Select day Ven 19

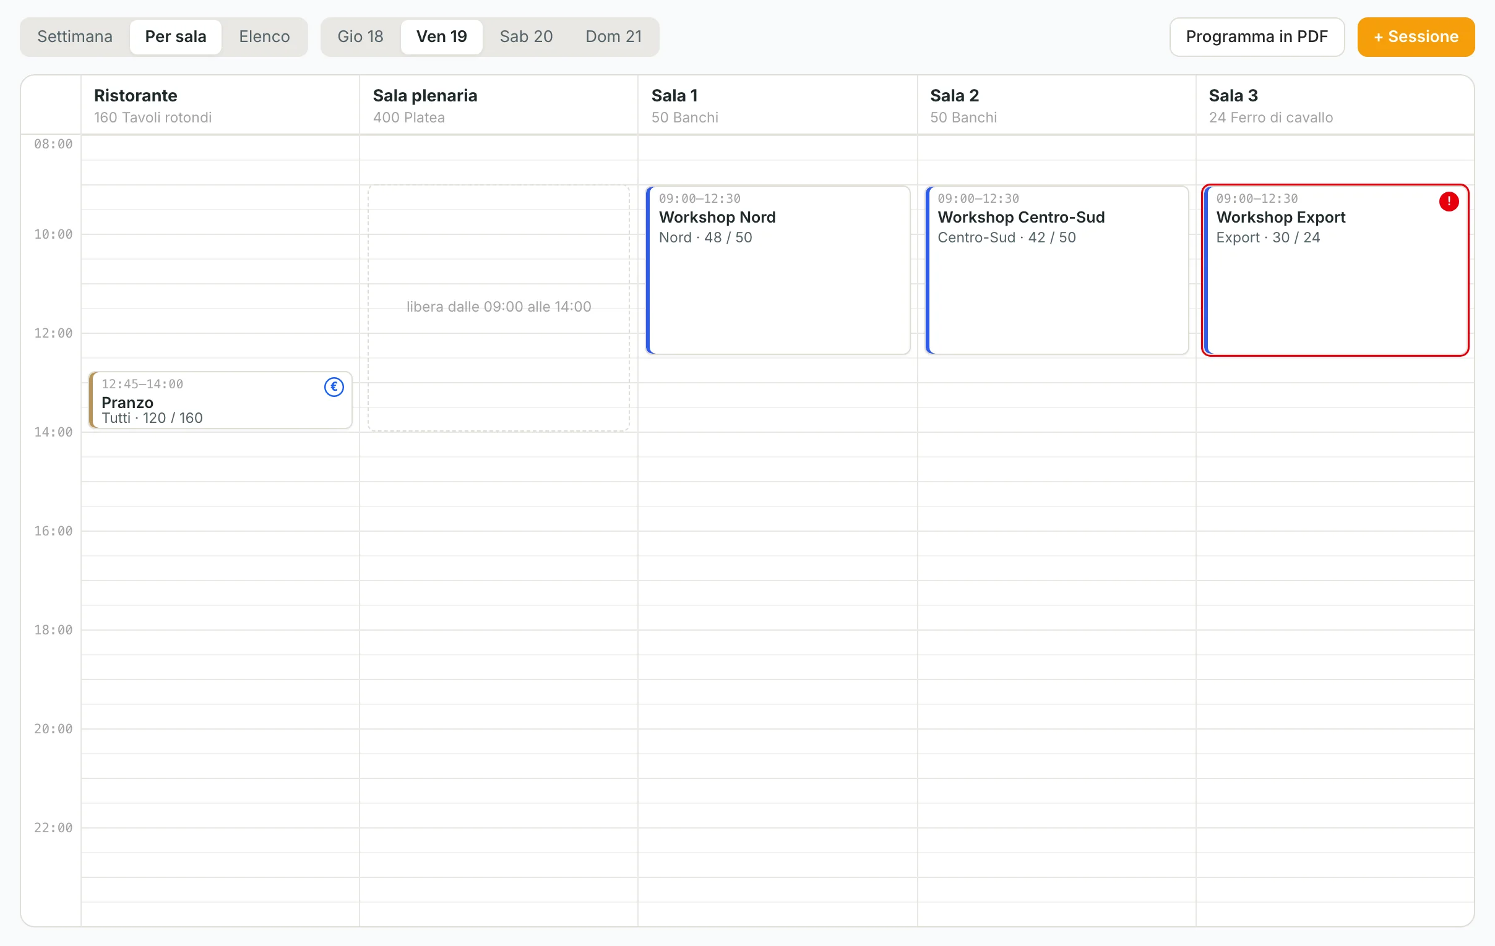[441, 36]
